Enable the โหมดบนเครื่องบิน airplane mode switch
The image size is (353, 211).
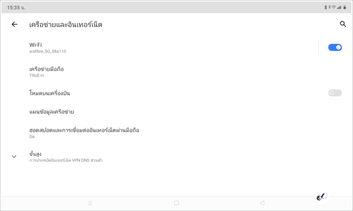pyautogui.click(x=335, y=93)
